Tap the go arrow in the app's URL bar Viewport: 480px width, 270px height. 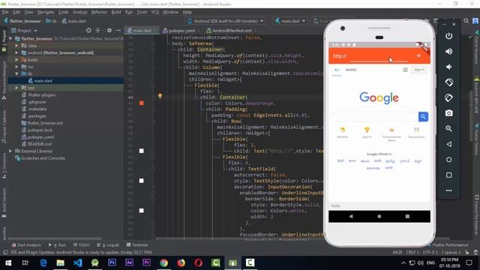(418, 55)
